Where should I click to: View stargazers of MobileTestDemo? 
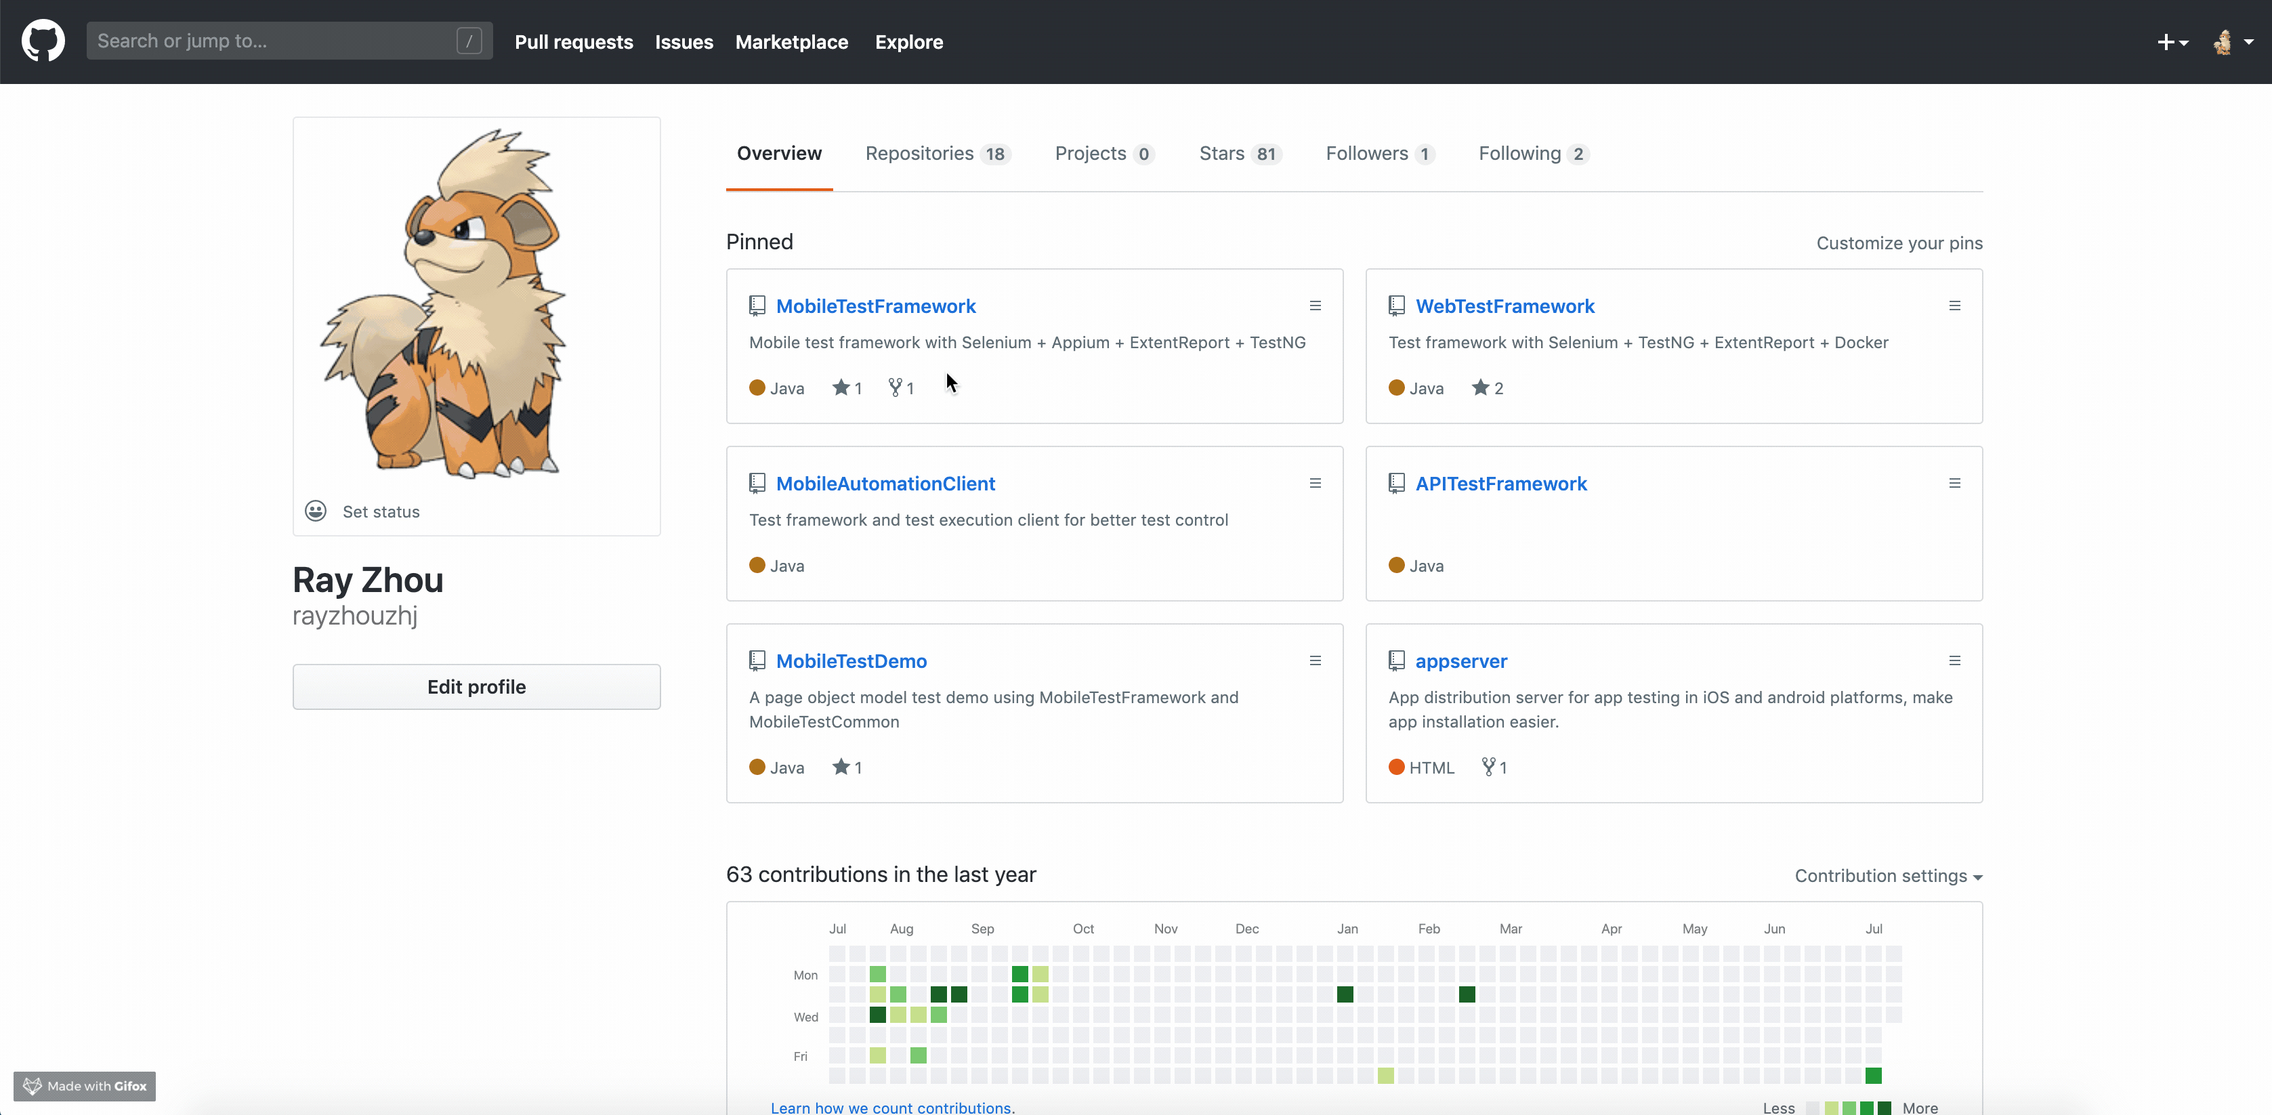(847, 767)
